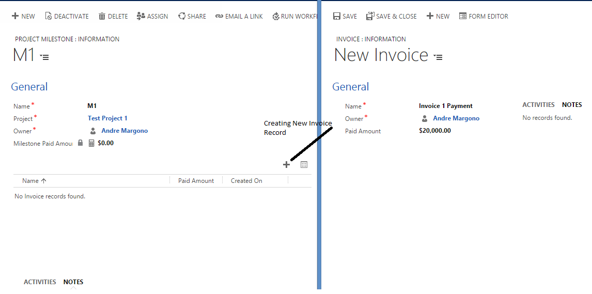This screenshot has width=592, height=294.
Task: Click the invoice Paid Amount field
Action: [x=434, y=131]
